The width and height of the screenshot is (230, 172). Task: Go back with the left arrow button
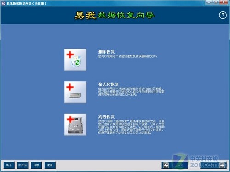click(x=175, y=165)
